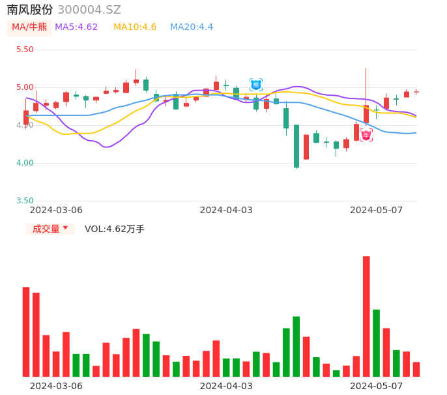Screen dimensions: 447x395
Task: Select the MA/牛熊 indicator tab
Action: (x=29, y=27)
